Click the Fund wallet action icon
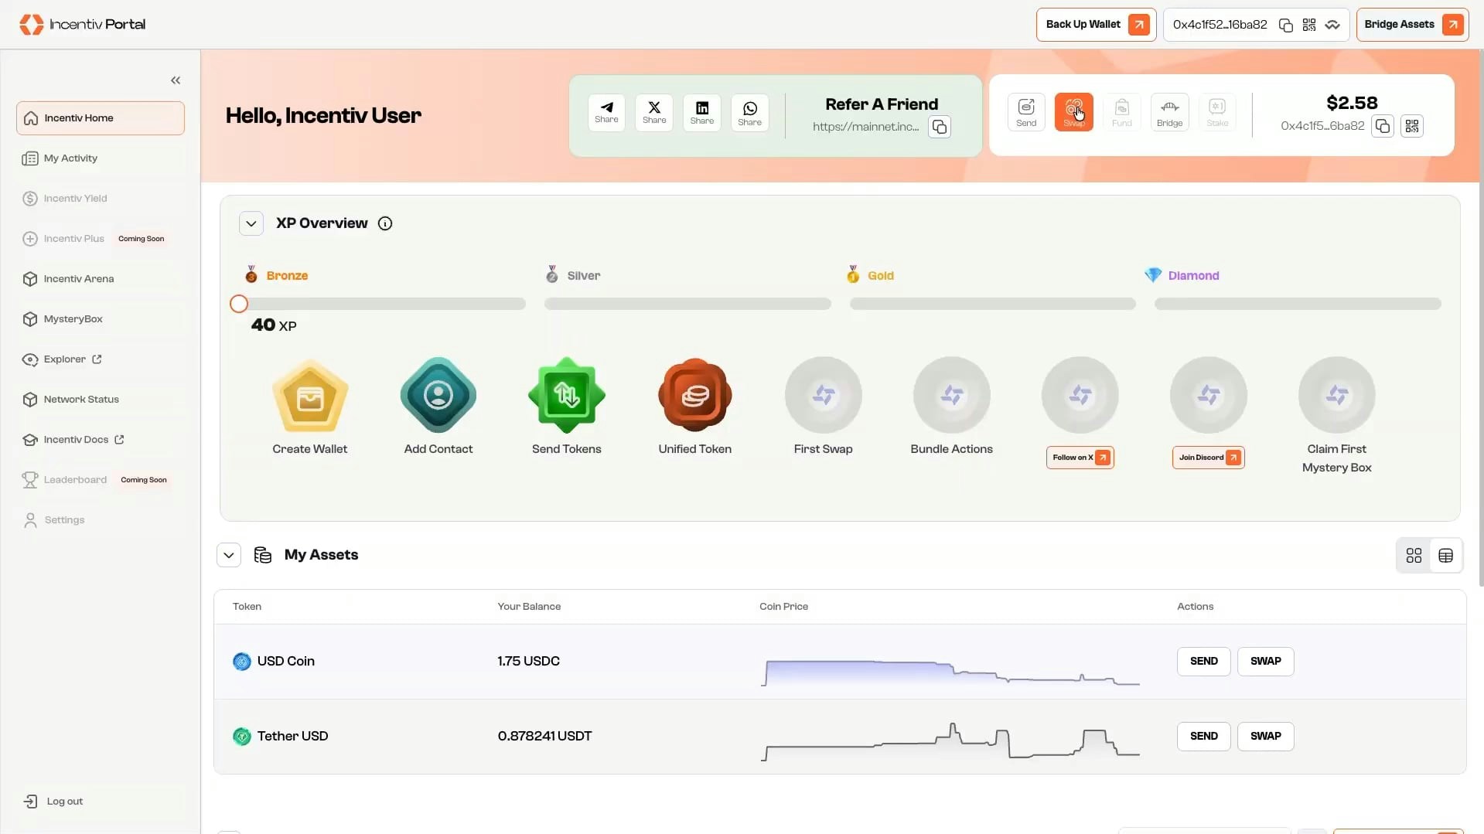The image size is (1484, 834). pyautogui.click(x=1122, y=112)
